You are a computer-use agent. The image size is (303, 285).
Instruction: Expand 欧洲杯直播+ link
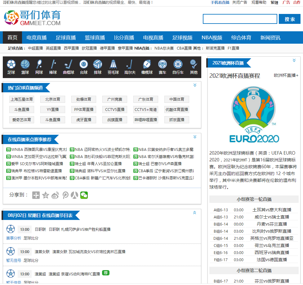286,76
